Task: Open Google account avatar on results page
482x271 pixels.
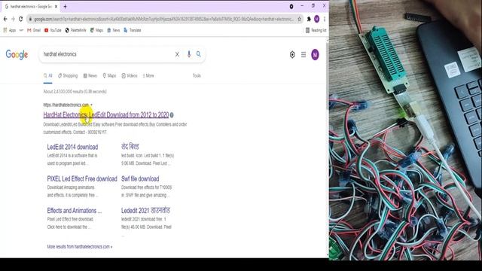Action: click(x=315, y=55)
